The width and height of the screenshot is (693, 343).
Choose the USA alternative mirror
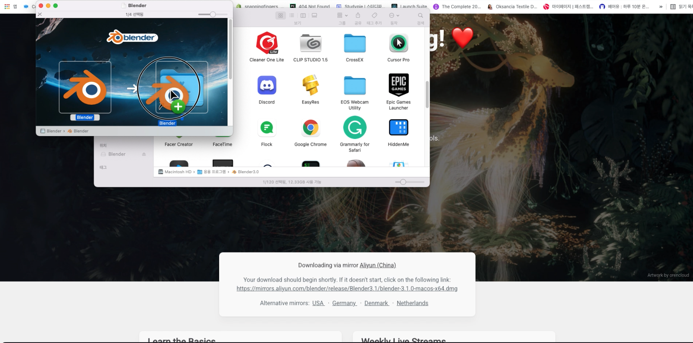[x=318, y=303]
